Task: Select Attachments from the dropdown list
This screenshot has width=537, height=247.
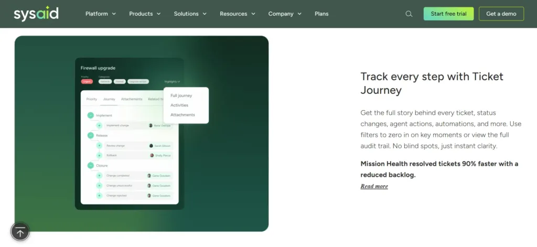Action: click(x=182, y=115)
